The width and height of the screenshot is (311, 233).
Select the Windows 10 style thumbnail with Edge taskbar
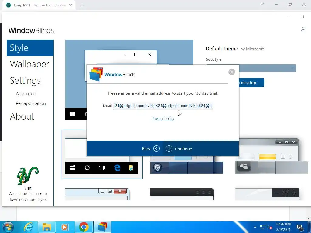(x=101, y=154)
